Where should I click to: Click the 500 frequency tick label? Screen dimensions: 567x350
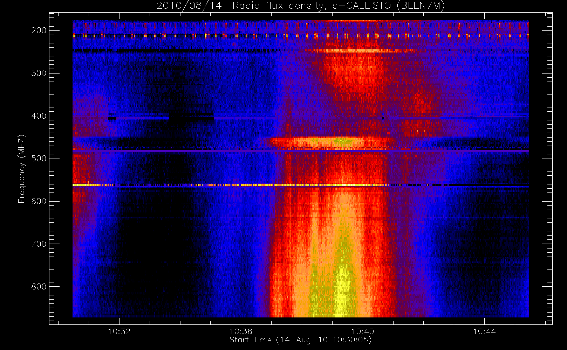click(39, 159)
